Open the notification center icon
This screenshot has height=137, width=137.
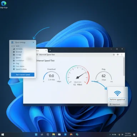(135, 135)
